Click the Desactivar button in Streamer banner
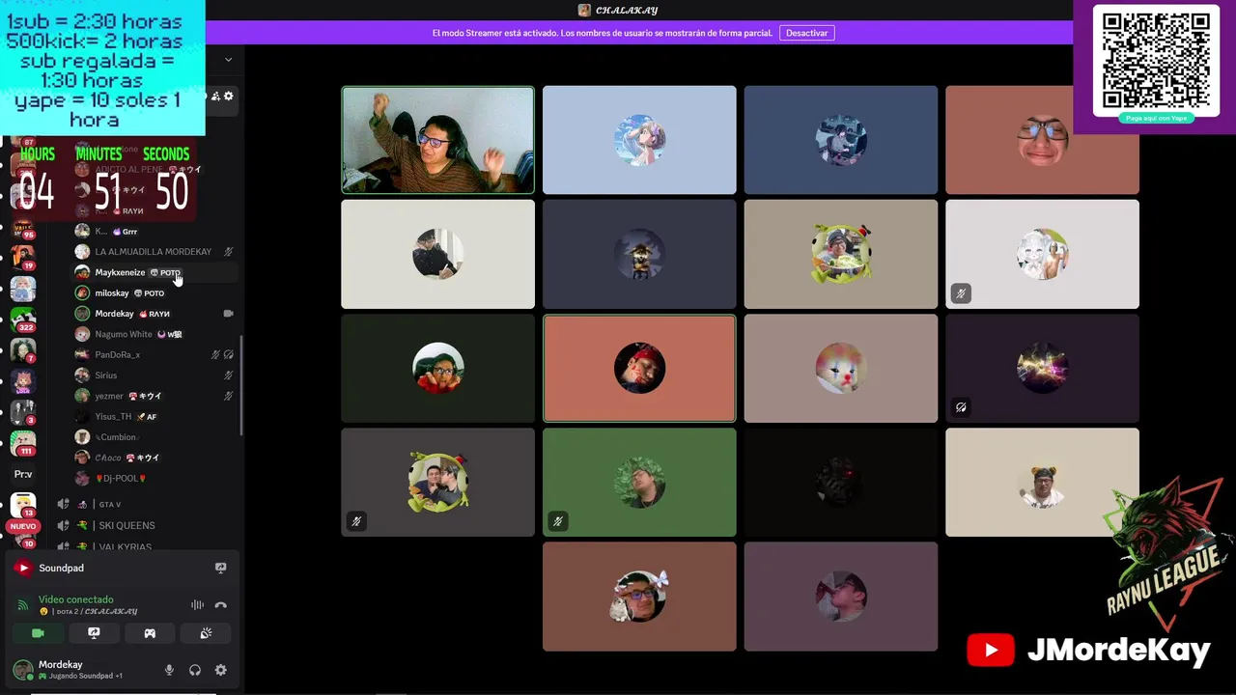This screenshot has width=1236, height=695. [806, 33]
